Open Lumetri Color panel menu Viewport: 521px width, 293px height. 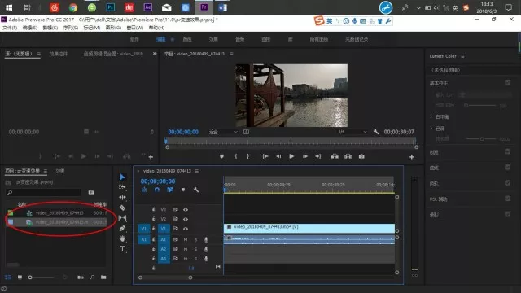pos(462,56)
